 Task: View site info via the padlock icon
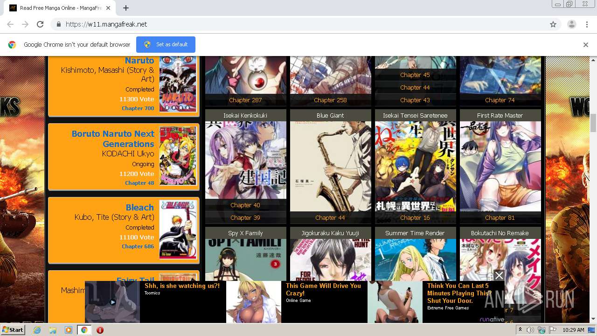click(59, 24)
